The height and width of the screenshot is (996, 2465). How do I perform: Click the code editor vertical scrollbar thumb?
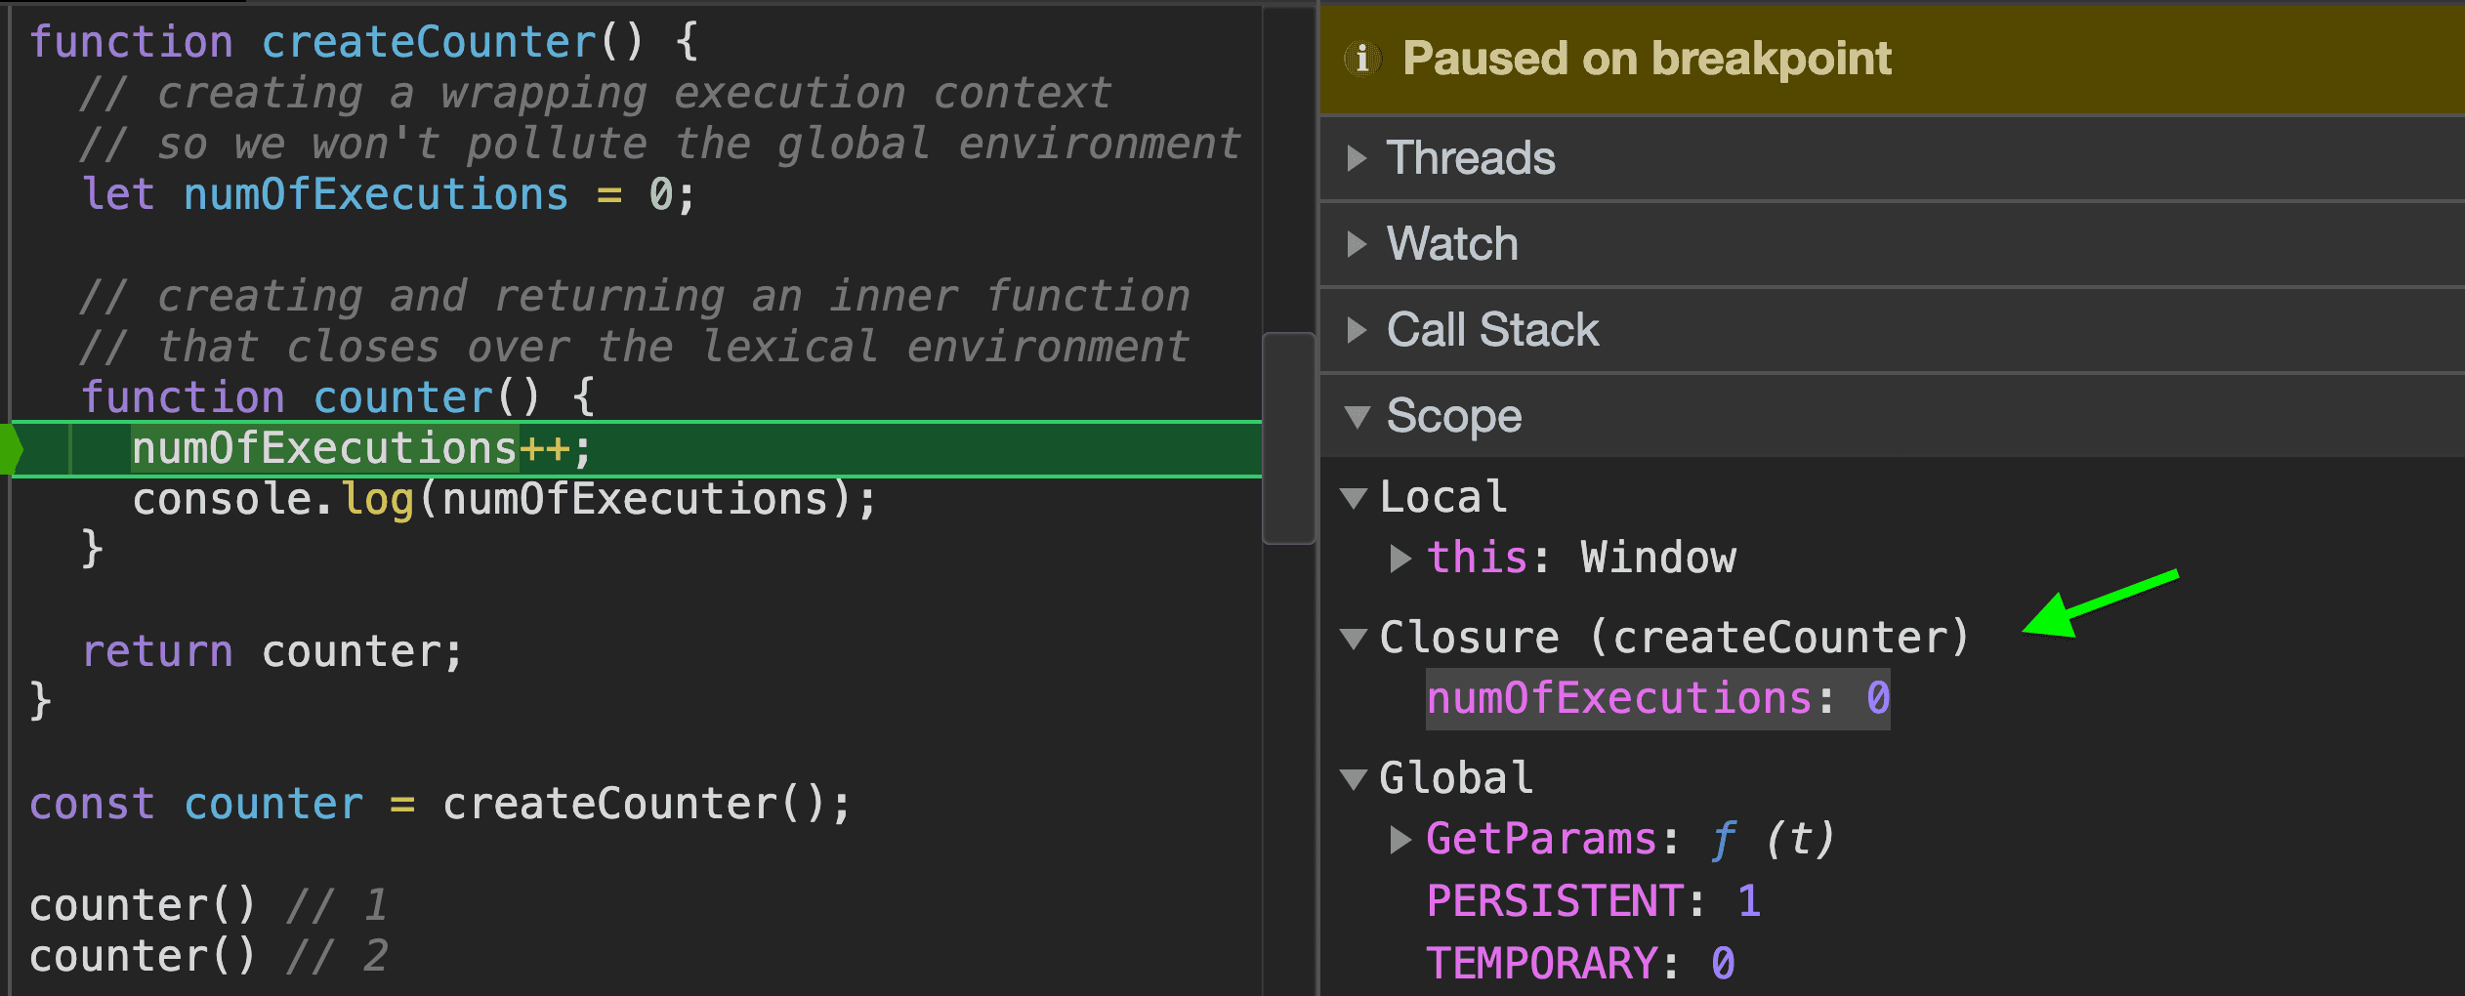point(1288,437)
